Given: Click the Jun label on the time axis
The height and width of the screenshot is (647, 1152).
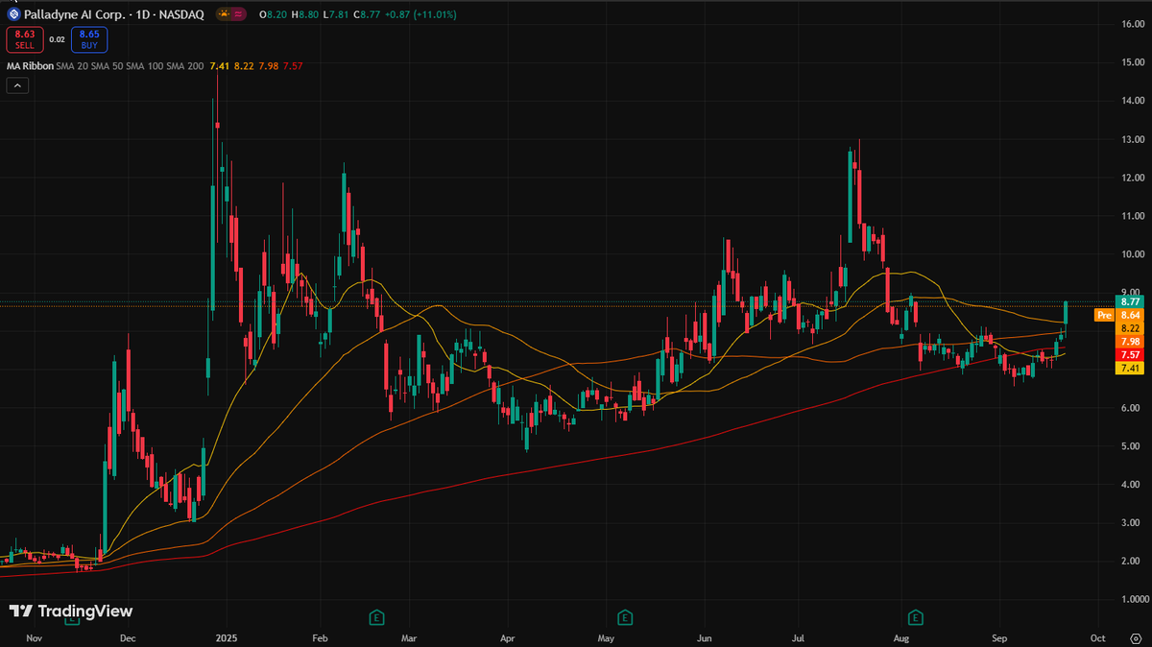Looking at the screenshot, I should coord(705,637).
